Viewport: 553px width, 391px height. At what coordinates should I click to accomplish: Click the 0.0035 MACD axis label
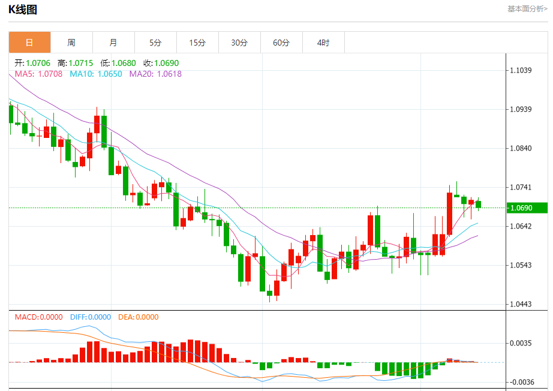(521, 343)
